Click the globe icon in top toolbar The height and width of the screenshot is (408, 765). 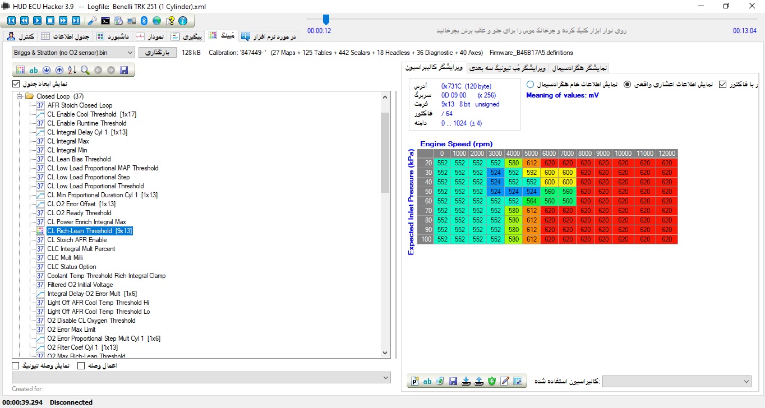156,21
